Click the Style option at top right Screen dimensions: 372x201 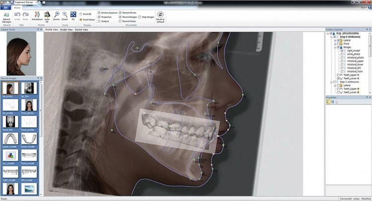tap(363, 7)
